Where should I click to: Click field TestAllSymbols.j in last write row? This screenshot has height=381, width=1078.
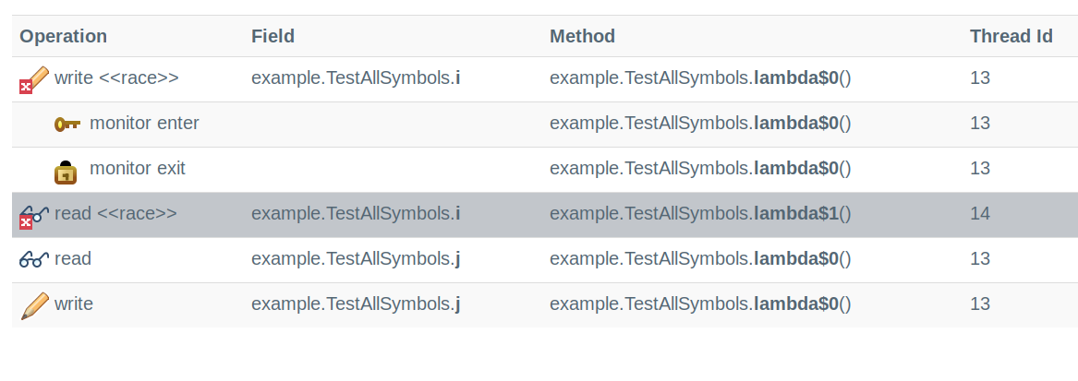point(356,304)
